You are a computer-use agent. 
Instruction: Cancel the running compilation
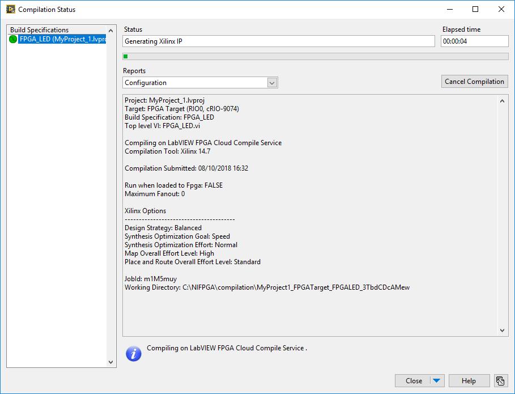474,82
